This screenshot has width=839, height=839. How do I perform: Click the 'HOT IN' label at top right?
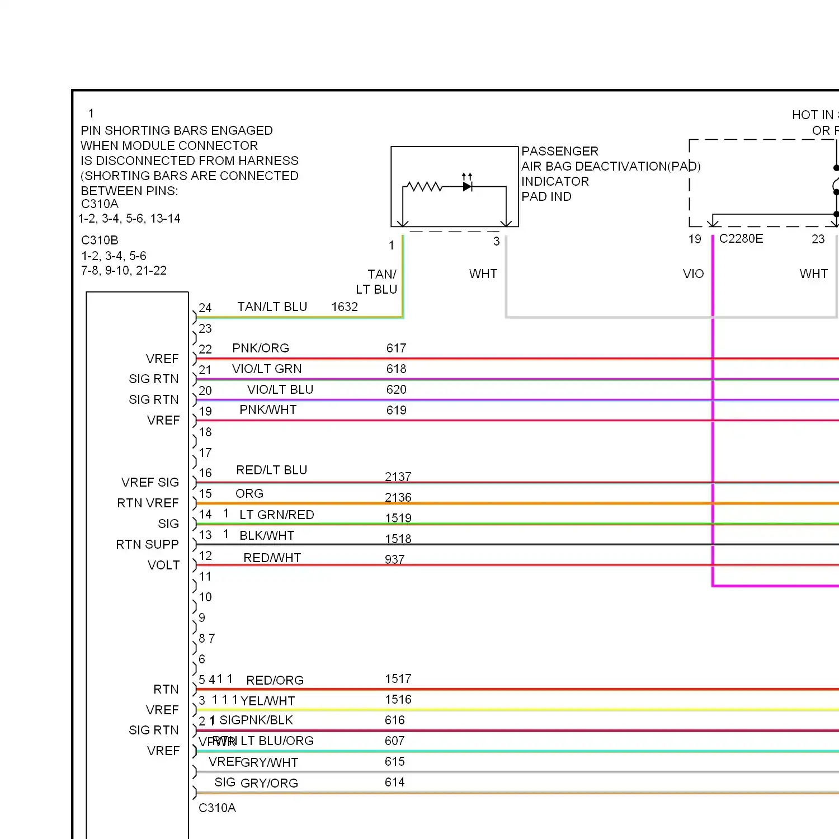813,115
